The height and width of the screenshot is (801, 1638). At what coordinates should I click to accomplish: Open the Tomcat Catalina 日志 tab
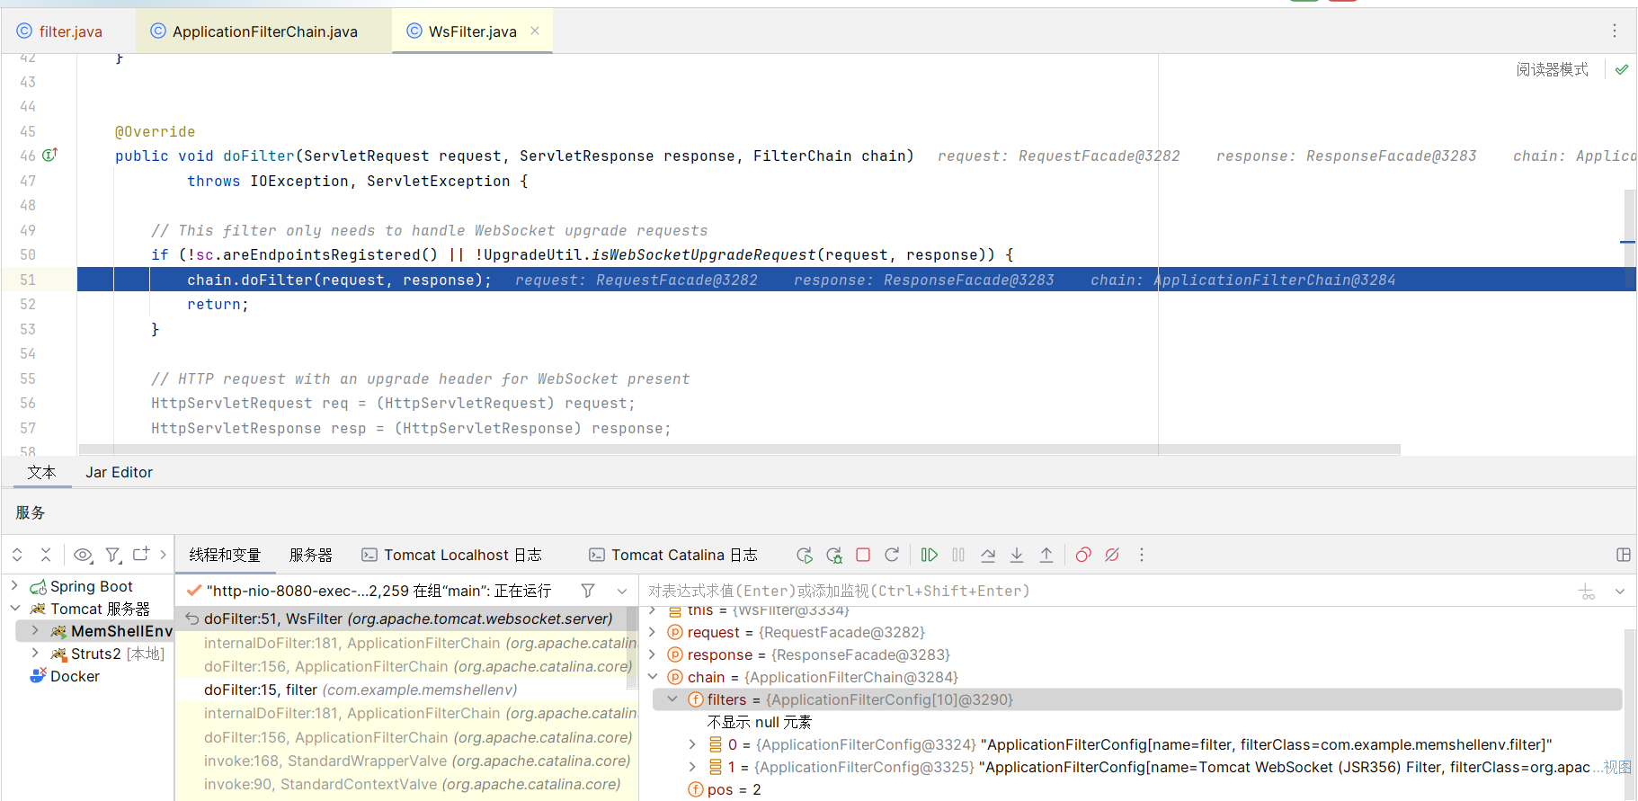coord(672,555)
